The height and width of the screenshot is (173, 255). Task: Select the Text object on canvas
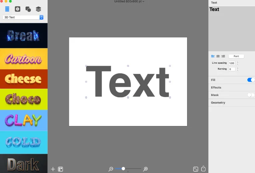[128, 82]
